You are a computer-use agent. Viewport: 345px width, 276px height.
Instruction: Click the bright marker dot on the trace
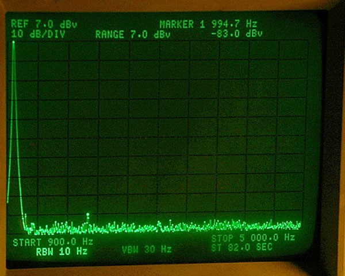point(88,214)
